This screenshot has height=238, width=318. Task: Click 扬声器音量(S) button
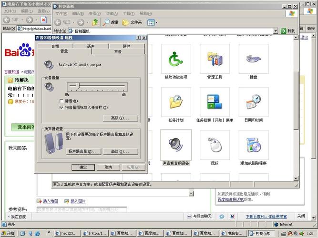point(83,151)
